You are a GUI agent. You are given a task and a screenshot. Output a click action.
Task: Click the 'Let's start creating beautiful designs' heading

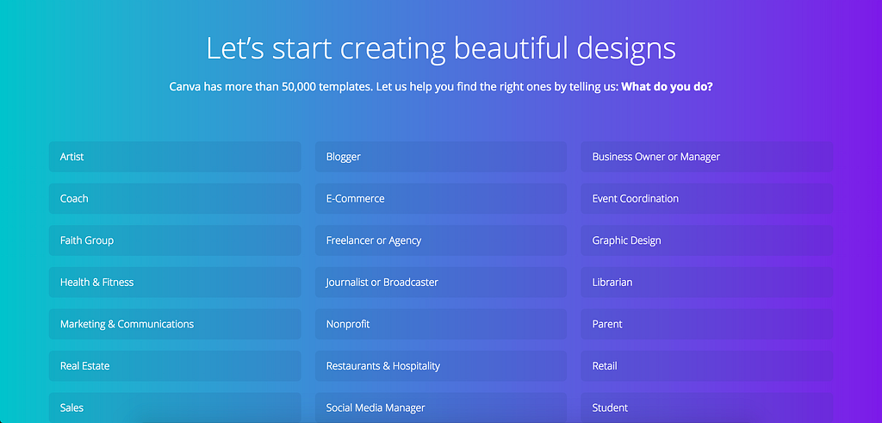tap(441, 48)
